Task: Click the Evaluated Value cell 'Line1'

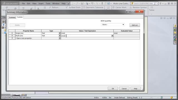Action: (x=127, y=33)
